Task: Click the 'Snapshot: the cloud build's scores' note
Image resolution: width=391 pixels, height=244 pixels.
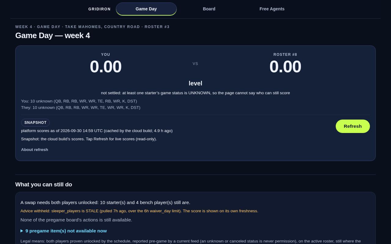Action: tap(89, 139)
